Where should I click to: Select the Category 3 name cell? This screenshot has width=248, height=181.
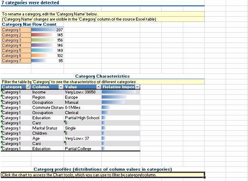point(16,40)
